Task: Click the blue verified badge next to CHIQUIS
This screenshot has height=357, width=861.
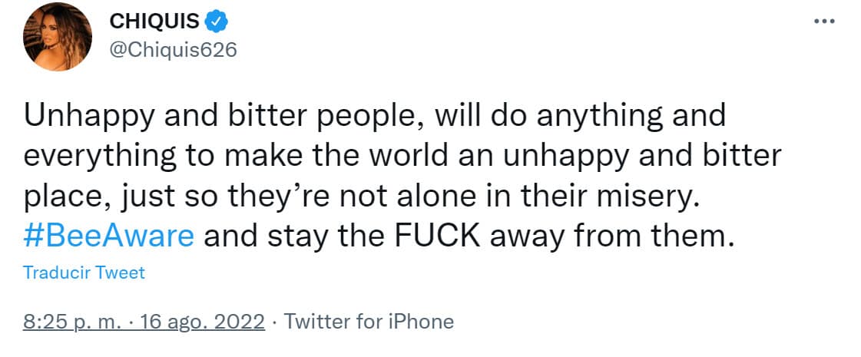Action: point(217,23)
